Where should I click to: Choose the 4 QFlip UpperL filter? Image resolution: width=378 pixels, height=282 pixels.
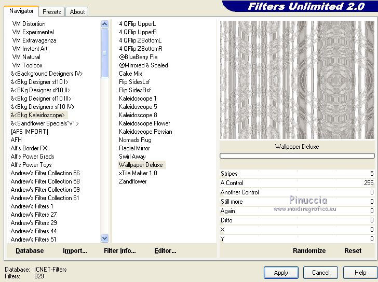point(138,24)
